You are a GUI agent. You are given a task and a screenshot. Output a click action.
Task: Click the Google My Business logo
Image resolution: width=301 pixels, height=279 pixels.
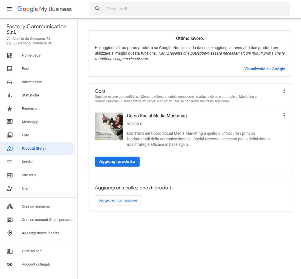click(x=45, y=9)
